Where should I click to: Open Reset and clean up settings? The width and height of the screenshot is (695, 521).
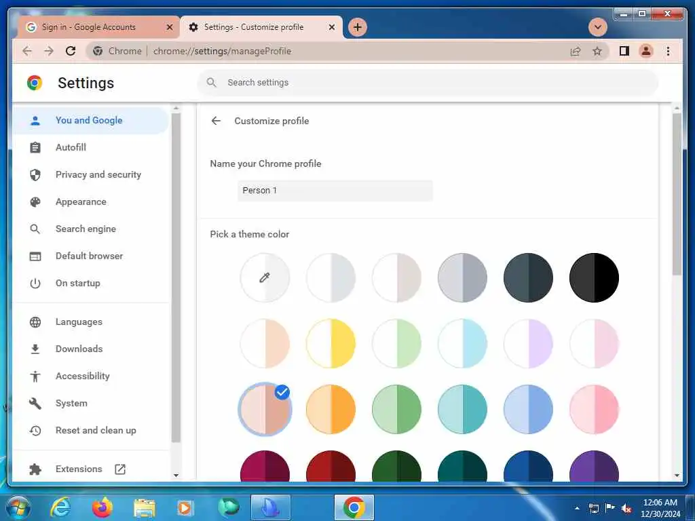[90, 430]
